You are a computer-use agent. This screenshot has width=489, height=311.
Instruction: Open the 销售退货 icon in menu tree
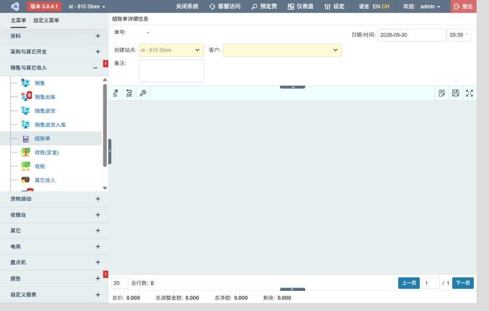(26, 111)
